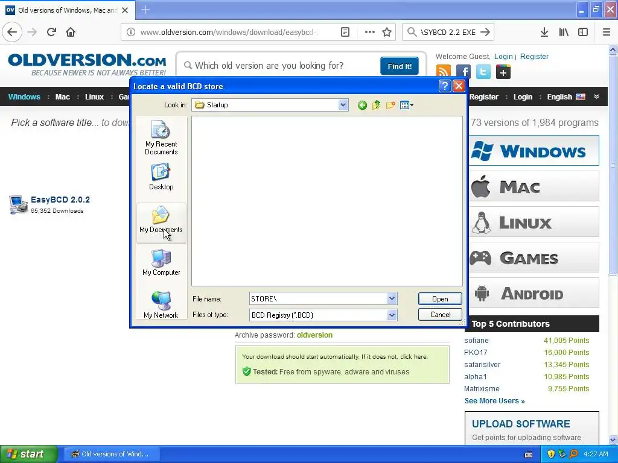The image size is (618, 463).
Task: Click See More Users link
Action: pyautogui.click(x=495, y=401)
